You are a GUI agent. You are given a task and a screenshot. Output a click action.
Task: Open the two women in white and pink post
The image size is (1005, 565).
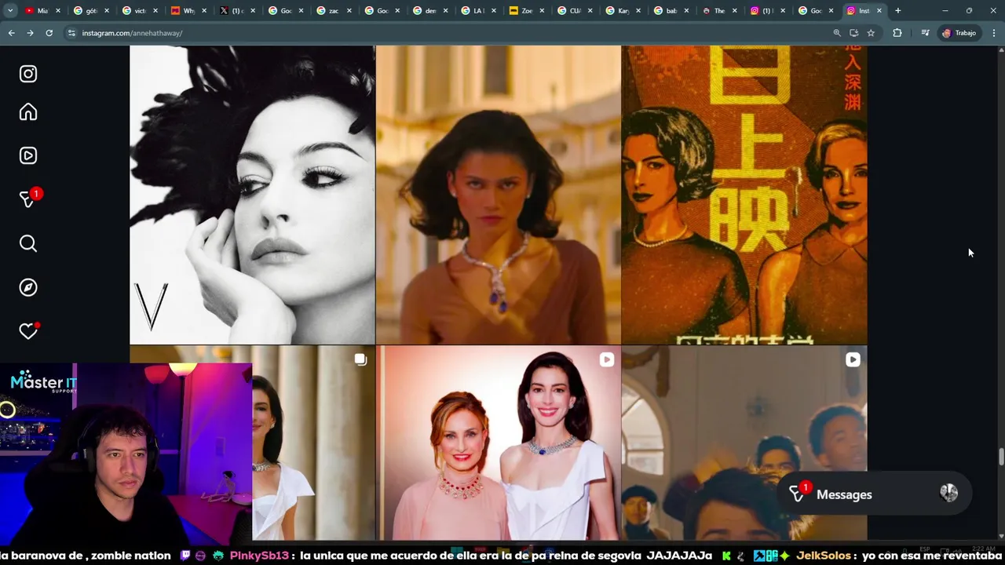[498, 443]
